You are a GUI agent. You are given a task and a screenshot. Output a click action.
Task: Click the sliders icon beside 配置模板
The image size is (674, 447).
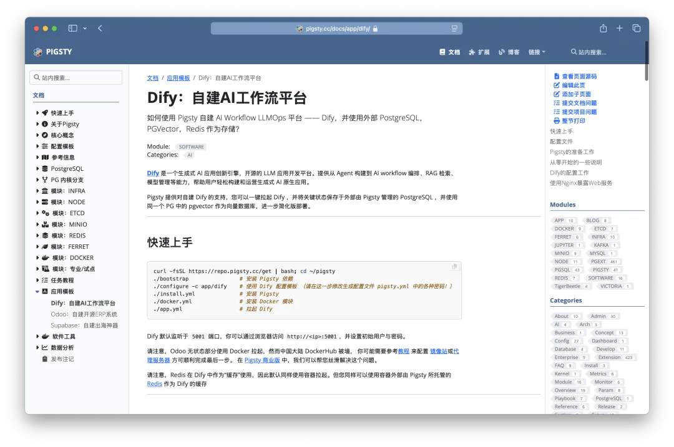tap(45, 147)
